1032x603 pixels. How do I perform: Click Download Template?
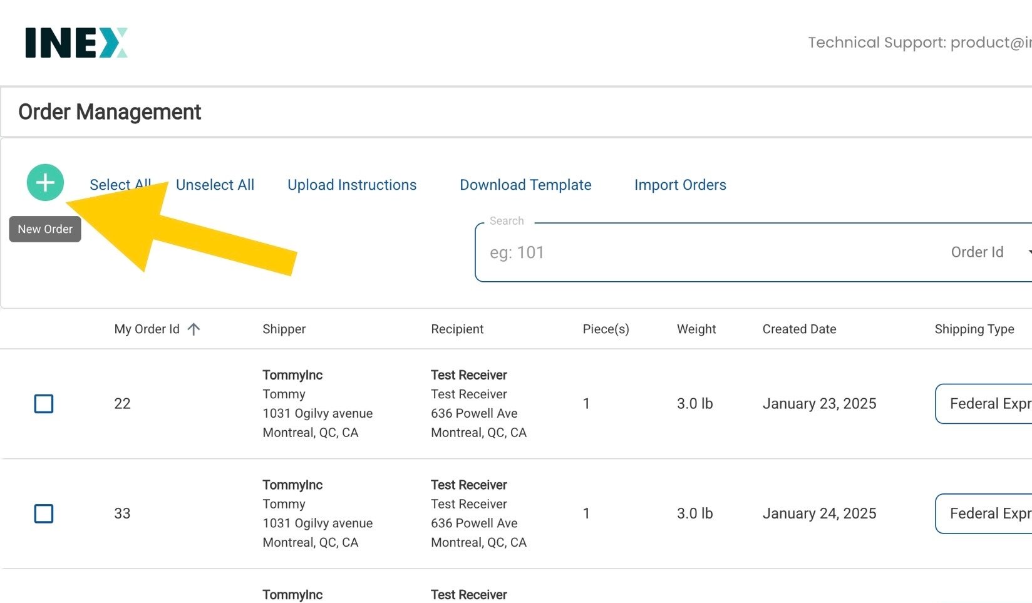pos(525,185)
